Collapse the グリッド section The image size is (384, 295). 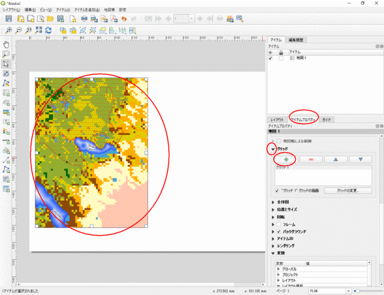tap(273, 149)
